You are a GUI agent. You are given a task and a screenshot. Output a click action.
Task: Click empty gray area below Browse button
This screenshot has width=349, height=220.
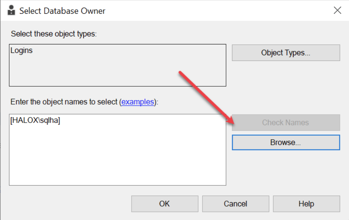point(286,172)
